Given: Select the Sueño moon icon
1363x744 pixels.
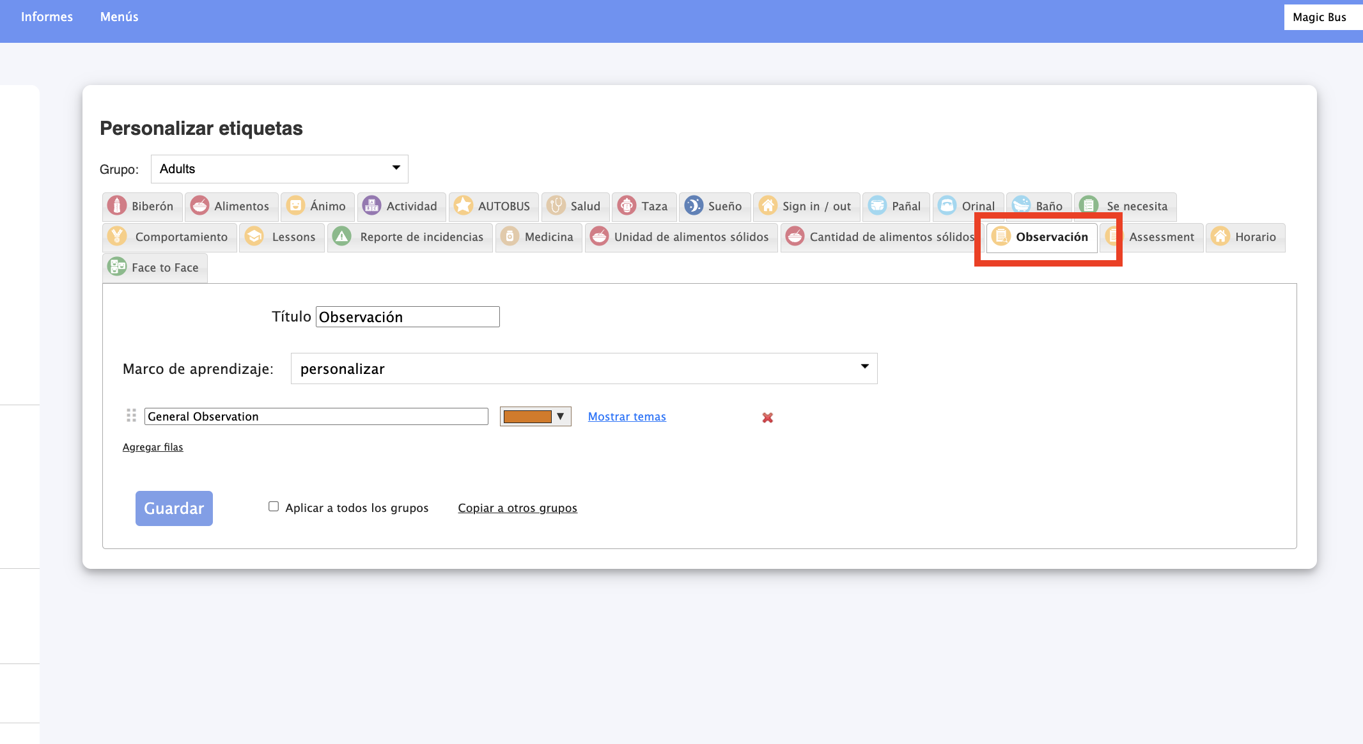Looking at the screenshot, I should [x=693, y=206].
